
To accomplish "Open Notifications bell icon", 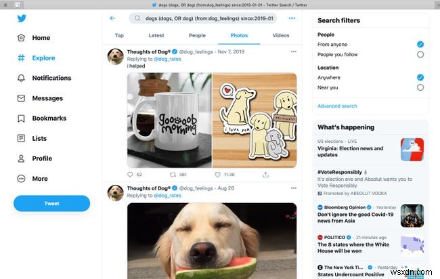I will (22, 78).
